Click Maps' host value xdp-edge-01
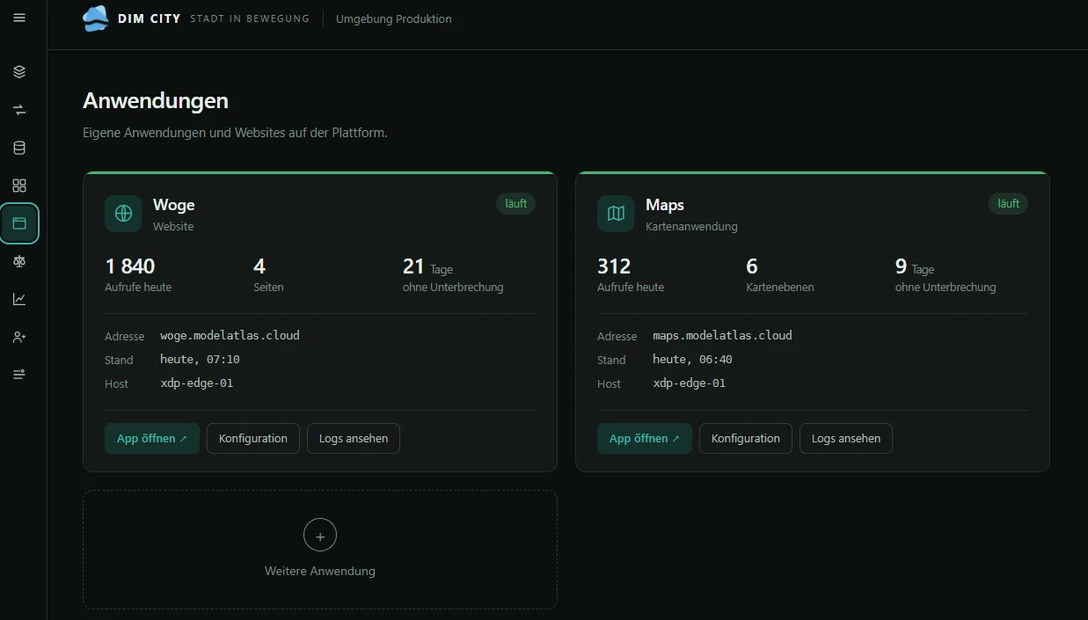The height and width of the screenshot is (620, 1088). (x=690, y=383)
